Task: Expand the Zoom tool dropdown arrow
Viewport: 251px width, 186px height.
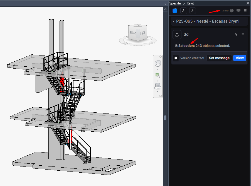Action: point(158,81)
